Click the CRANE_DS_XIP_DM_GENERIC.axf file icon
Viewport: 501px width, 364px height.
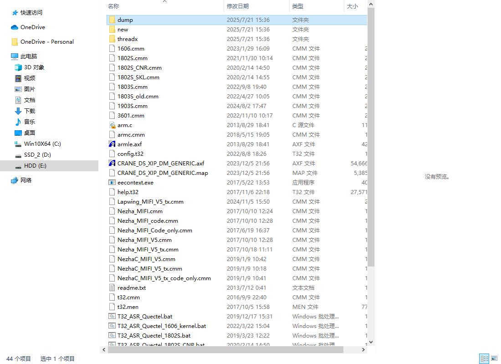tap(112, 163)
